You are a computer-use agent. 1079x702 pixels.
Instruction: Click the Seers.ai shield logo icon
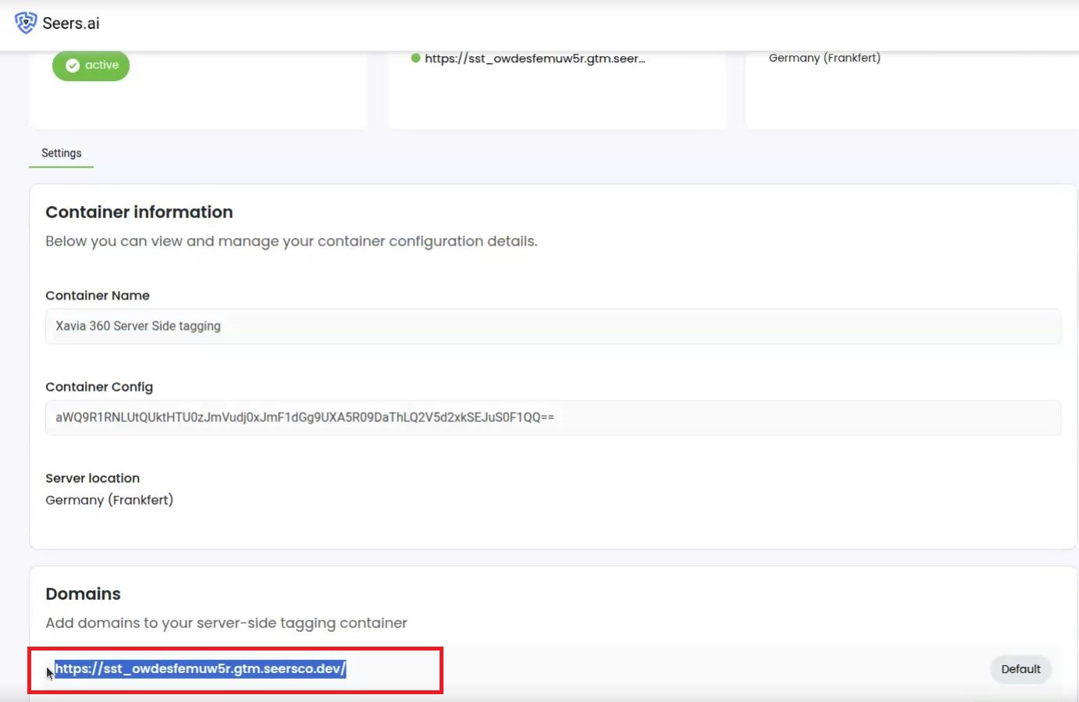26,23
